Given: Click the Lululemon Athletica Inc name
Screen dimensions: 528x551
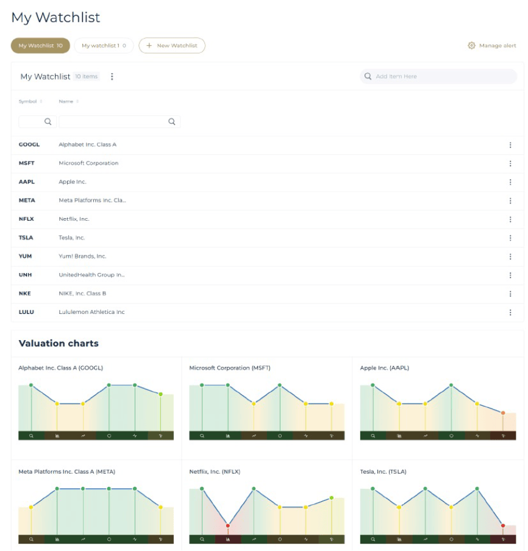Looking at the screenshot, I should click(x=91, y=312).
